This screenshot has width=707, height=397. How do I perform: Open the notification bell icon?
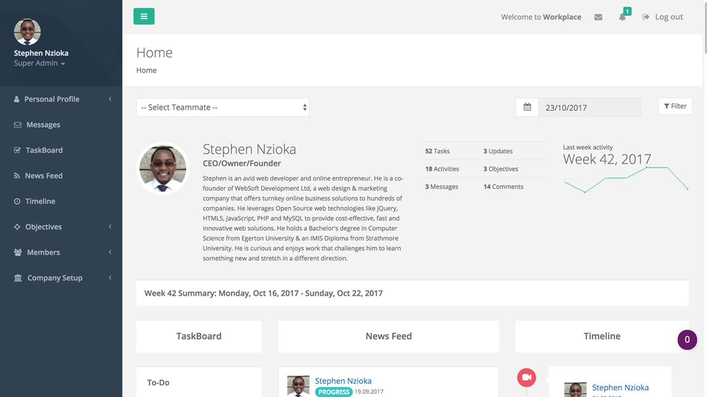coord(623,17)
